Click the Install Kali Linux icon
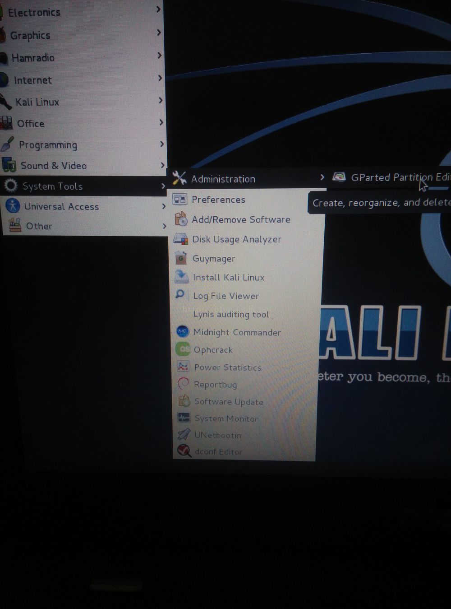Screen dimensions: 451x609 pos(181,277)
